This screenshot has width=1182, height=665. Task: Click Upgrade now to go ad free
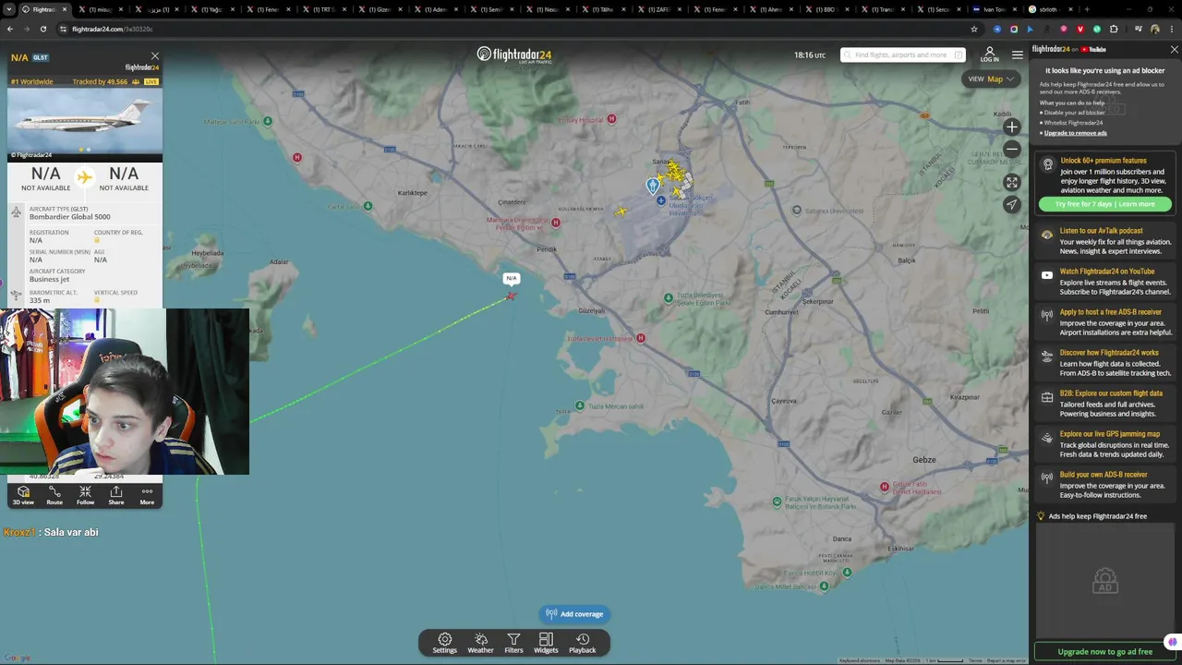click(1104, 652)
